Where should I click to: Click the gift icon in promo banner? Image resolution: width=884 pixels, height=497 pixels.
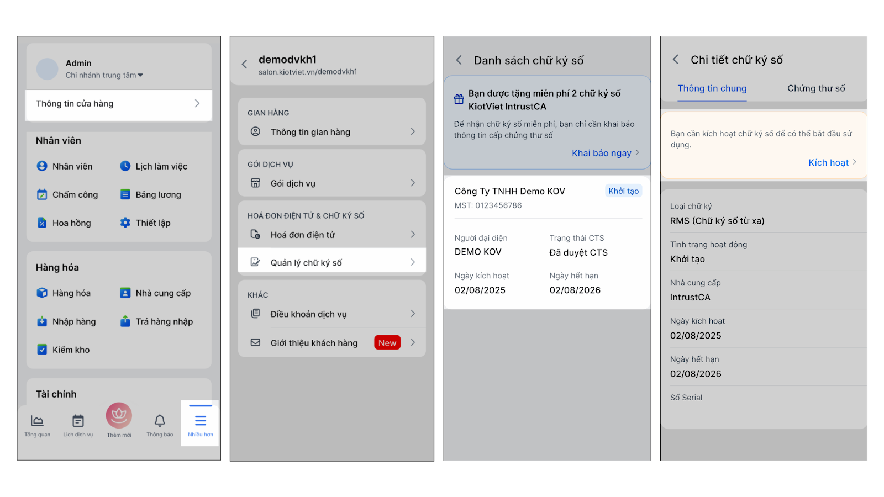[x=459, y=99]
